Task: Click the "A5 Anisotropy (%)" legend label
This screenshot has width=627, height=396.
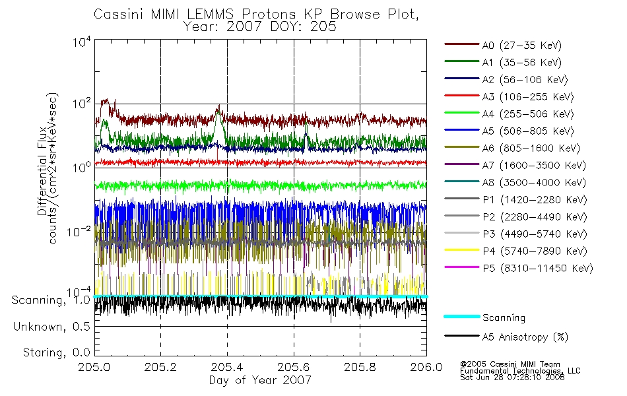Action: tap(525, 337)
